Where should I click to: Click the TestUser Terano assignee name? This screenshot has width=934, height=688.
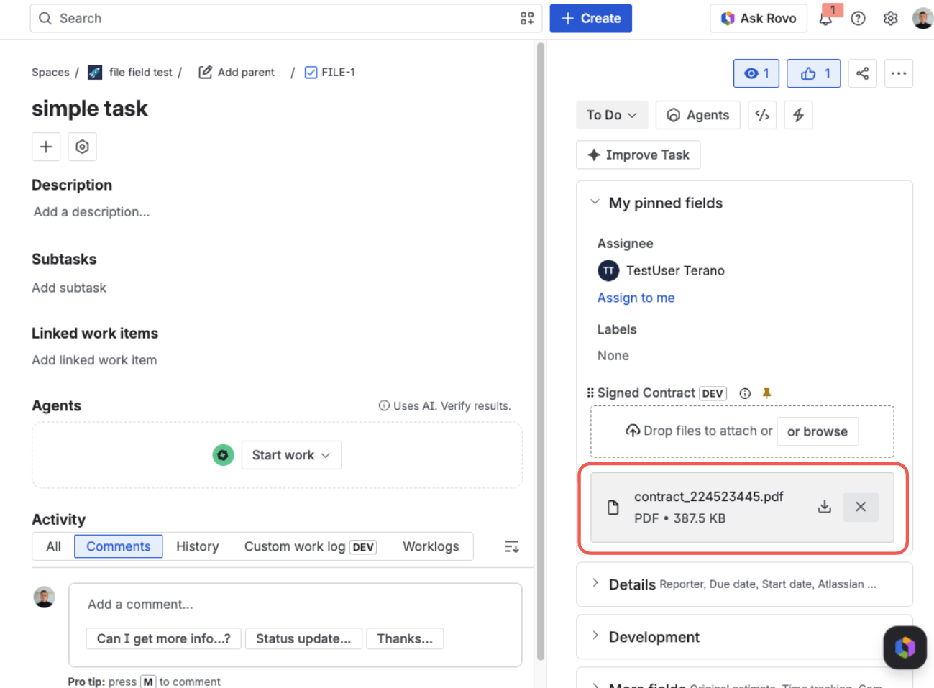tap(675, 270)
